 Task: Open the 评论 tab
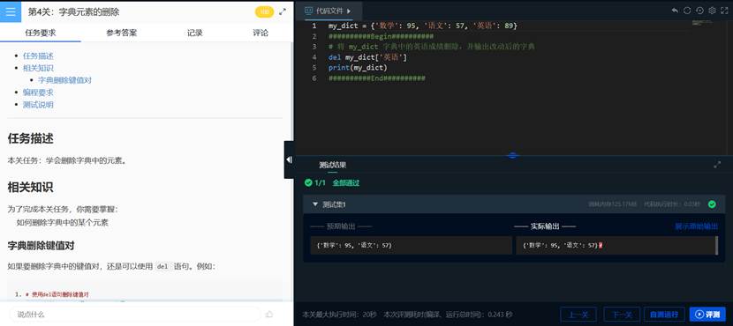tap(261, 33)
